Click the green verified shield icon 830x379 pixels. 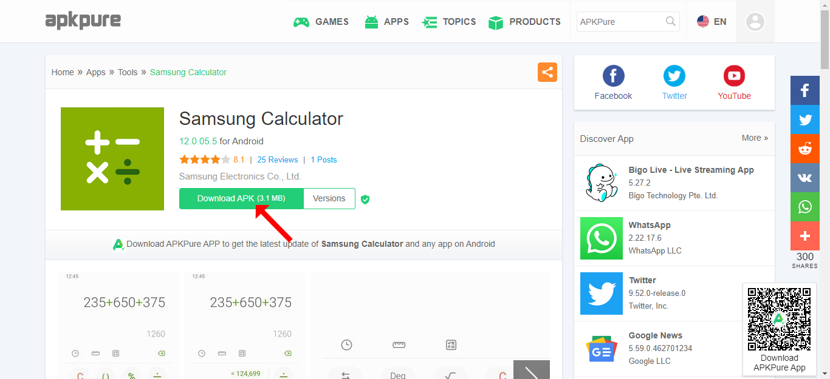365,198
